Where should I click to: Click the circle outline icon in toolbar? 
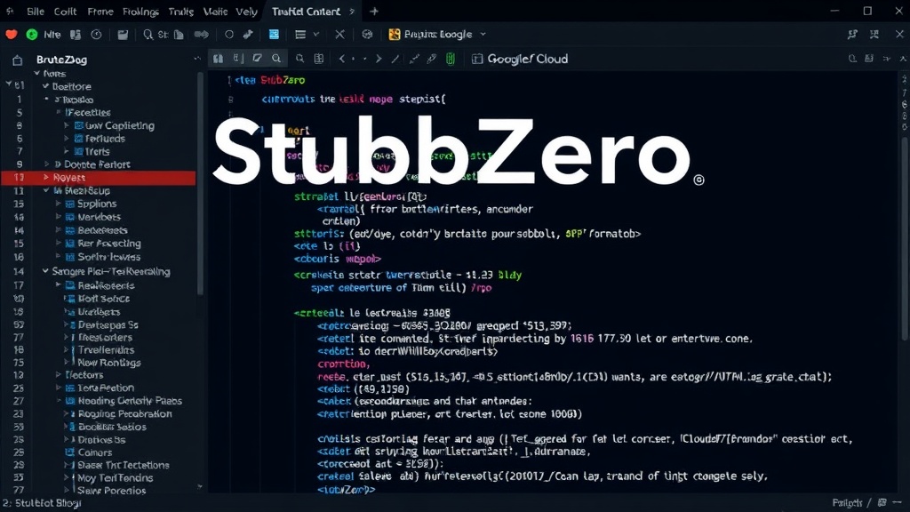click(x=229, y=35)
